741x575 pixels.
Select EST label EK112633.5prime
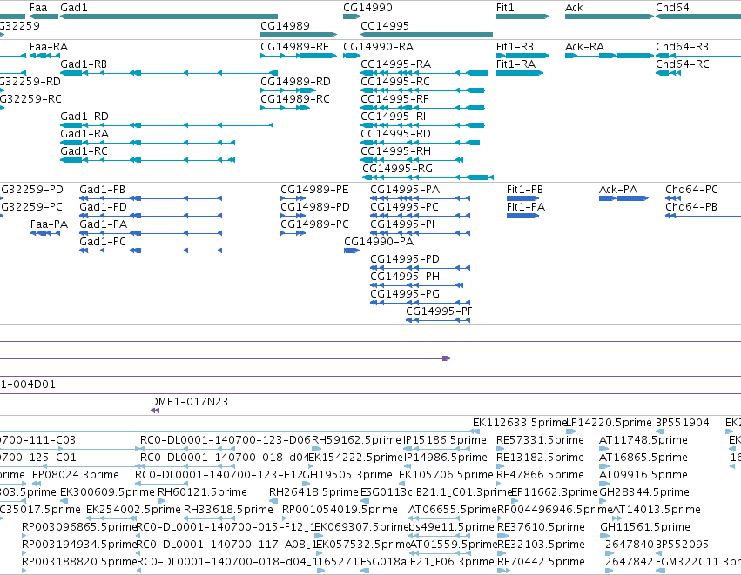519,423
